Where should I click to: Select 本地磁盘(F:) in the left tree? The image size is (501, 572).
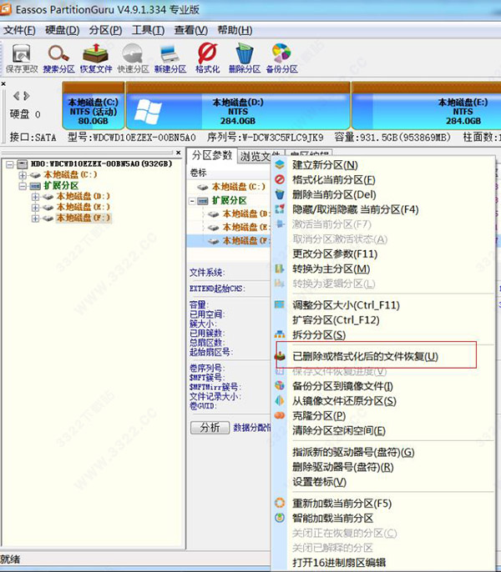(x=83, y=218)
